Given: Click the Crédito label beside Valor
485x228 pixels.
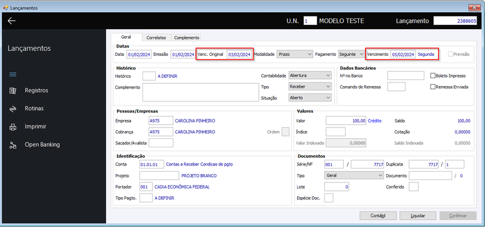Looking at the screenshot, I should [375, 121].
